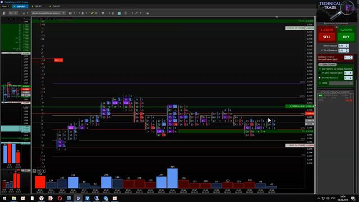Screen dimensions: 359x202
Task: Click the bar type chart icon
Action: (24, 13)
